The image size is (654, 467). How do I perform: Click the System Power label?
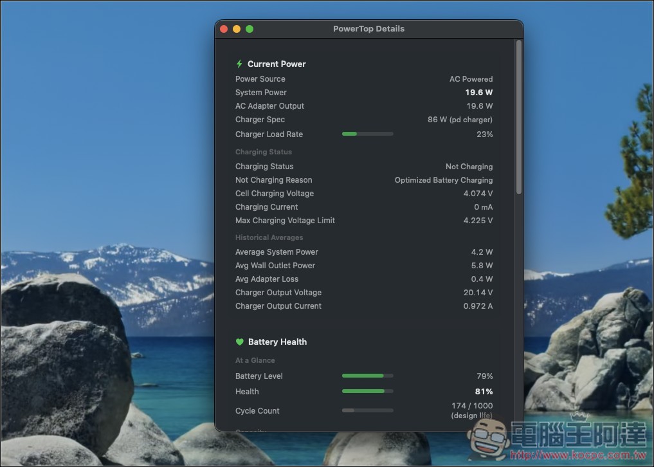[260, 92]
